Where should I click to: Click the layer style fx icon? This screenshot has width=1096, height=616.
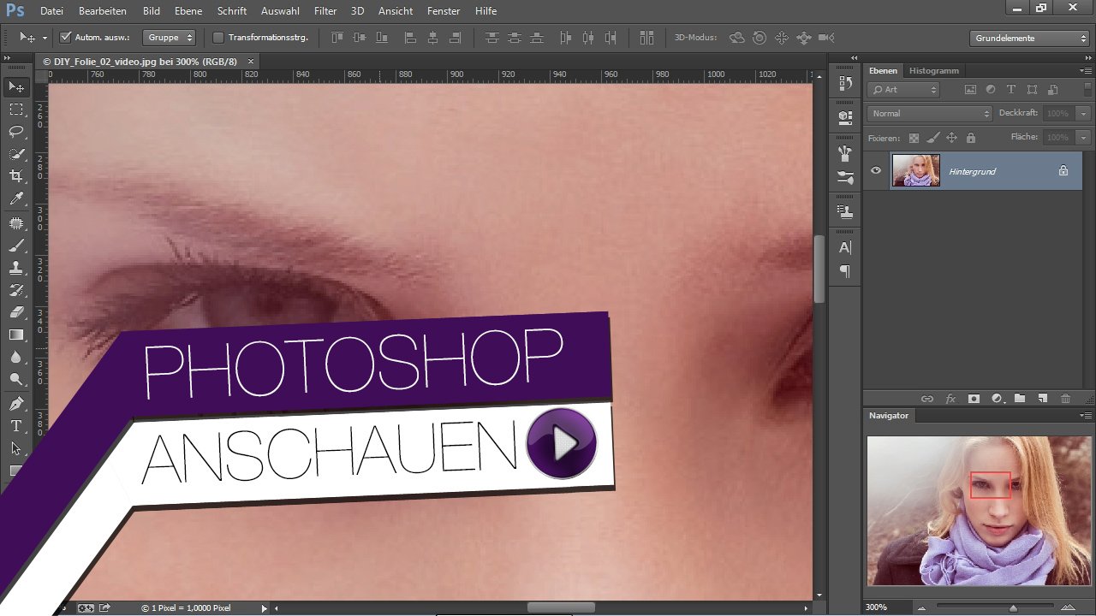[950, 399]
